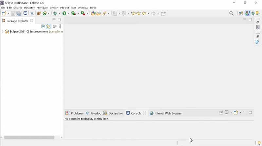Click the grey Forward arrow icon
The image size is (262, 146).
(153, 13)
